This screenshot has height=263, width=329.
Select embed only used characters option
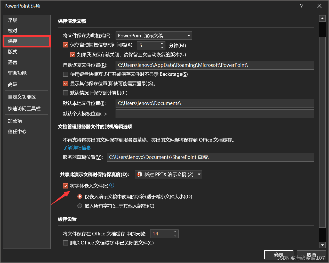pos(80,196)
